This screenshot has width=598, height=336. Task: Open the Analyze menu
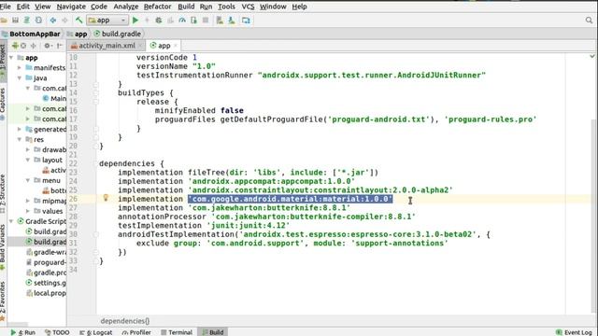(126, 7)
